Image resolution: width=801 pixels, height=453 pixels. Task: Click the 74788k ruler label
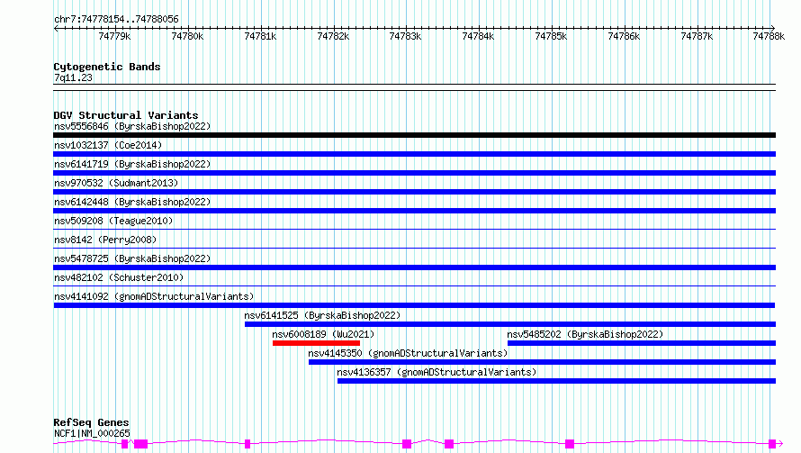(769, 36)
